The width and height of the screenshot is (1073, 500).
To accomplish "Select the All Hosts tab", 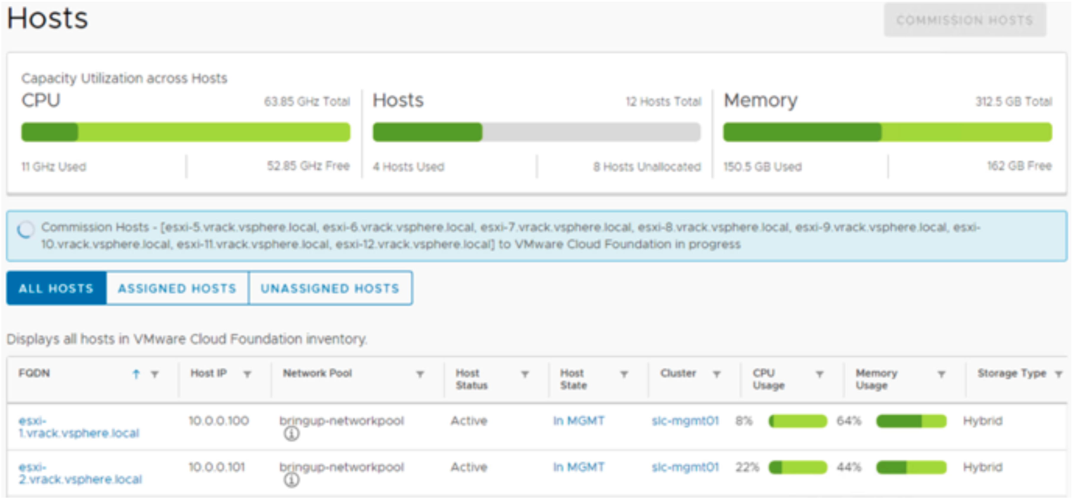I will pyautogui.click(x=56, y=288).
